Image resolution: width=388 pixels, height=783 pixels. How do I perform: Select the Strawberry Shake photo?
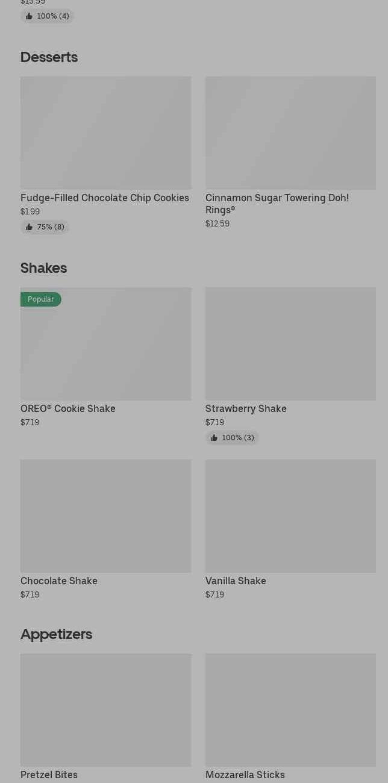pyautogui.click(x=290, y=343)
